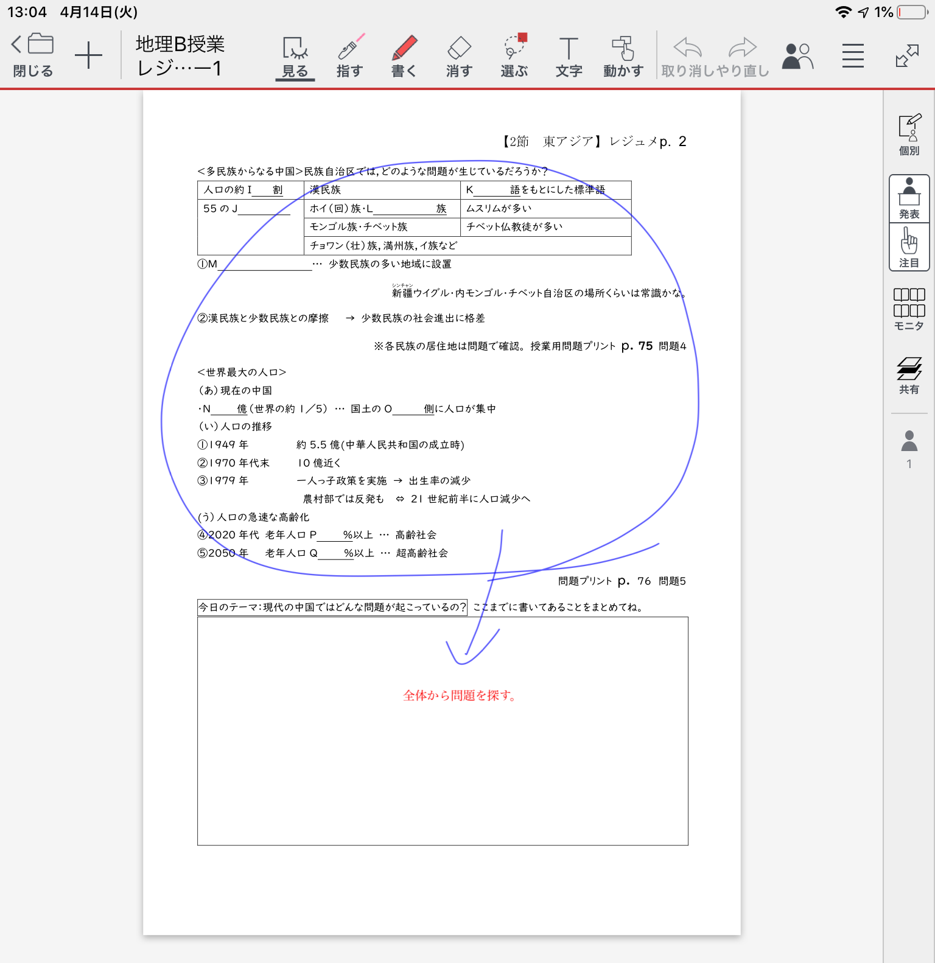This screenshot has width=935, height=963.
Task: Click the red text 全体から問題を探す。
Action: coord(460,695)
